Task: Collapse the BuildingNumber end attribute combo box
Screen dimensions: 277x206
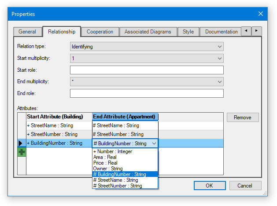Action: 154,143
